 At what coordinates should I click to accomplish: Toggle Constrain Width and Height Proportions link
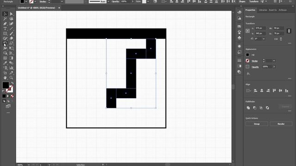289,31
